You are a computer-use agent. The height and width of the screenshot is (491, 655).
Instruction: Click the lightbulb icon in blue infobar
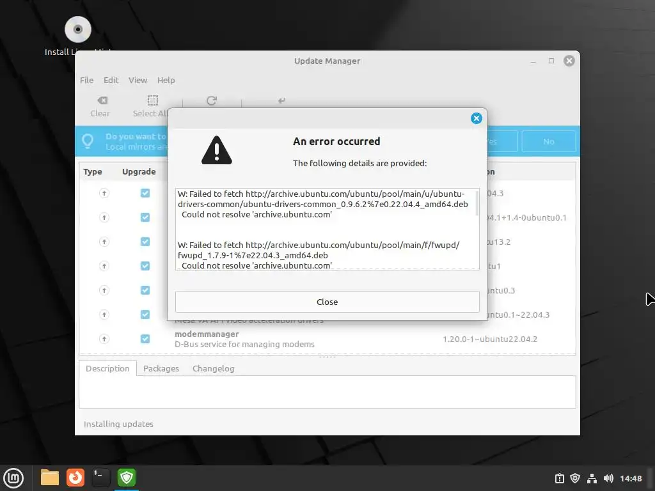(88, 141)
